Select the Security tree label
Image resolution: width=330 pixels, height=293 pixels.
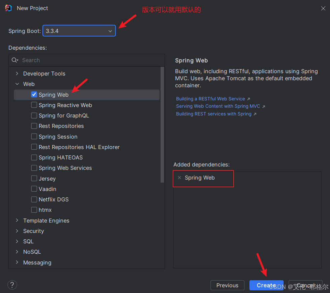click(34, 231)
